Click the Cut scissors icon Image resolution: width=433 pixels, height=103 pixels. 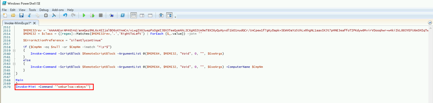point(30,16)
